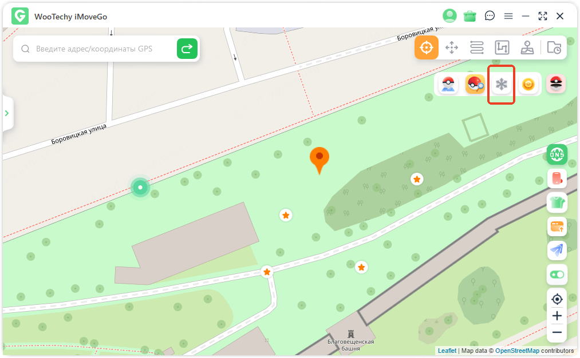This screenshot has height=358, width=580.
Task: Activate the Joystick mode icon
Action: [x=527, y=47]
